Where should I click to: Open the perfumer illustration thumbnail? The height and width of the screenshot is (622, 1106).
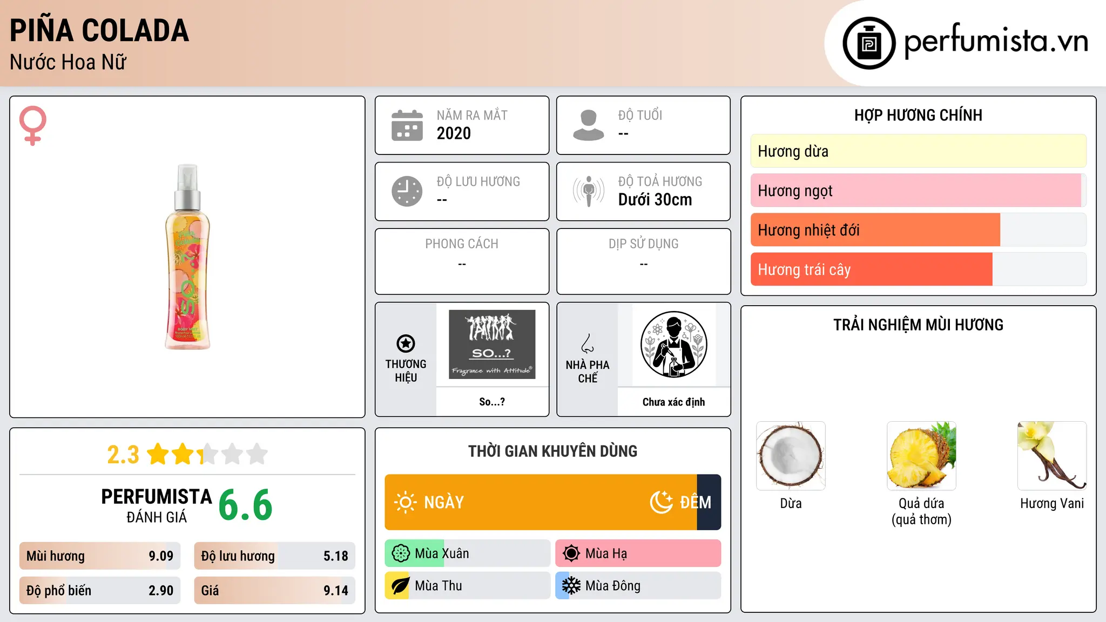tap(673, 344)
